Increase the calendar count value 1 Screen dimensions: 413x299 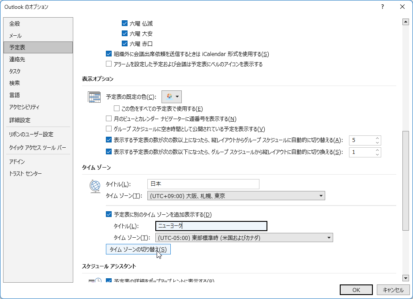click(377, 150)
